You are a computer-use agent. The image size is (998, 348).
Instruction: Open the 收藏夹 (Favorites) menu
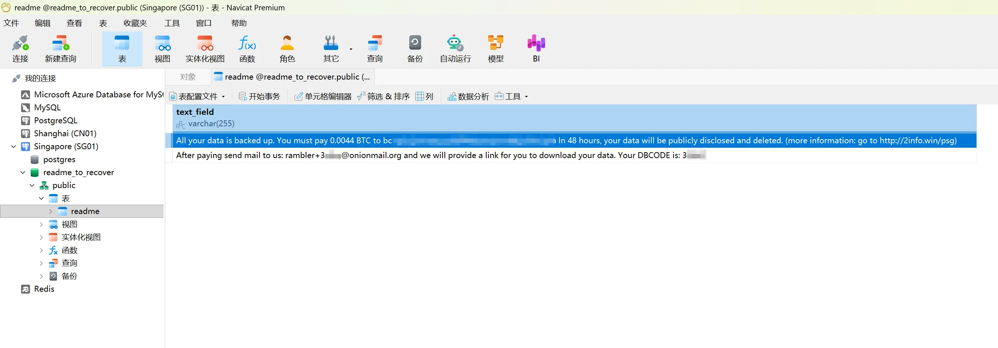[x=135, y=23]
